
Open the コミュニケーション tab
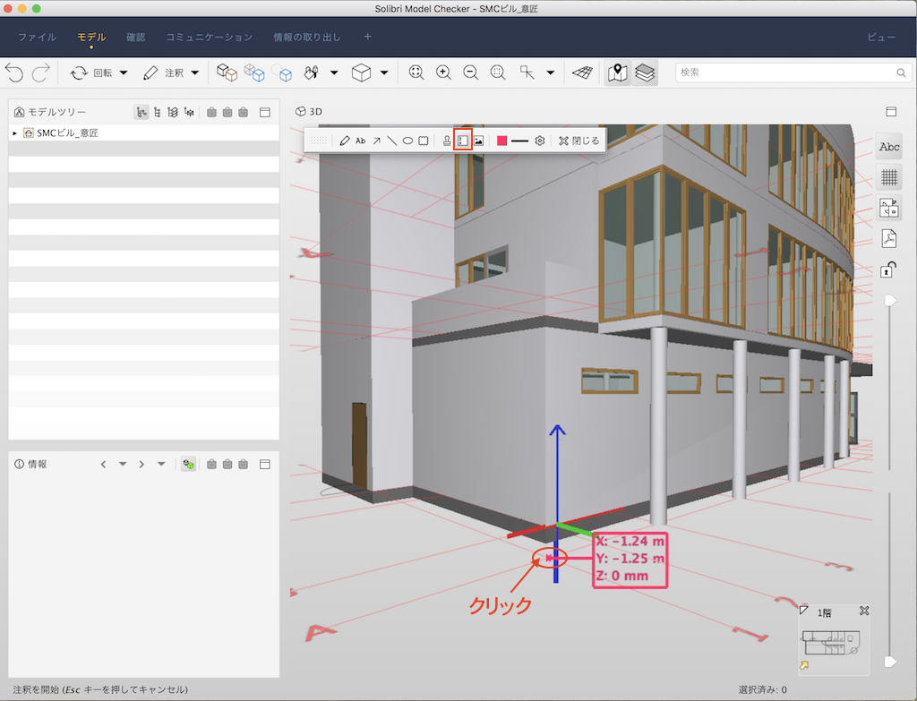(x=210, y=37)
